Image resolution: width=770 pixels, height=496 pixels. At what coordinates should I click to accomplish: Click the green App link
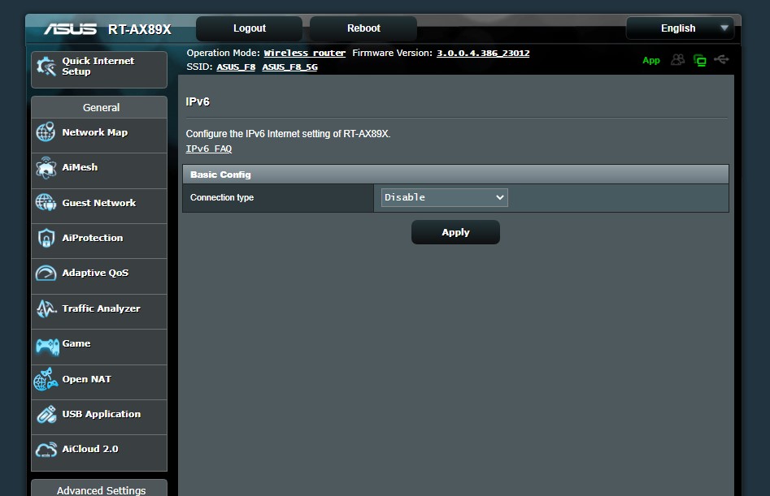651,60
